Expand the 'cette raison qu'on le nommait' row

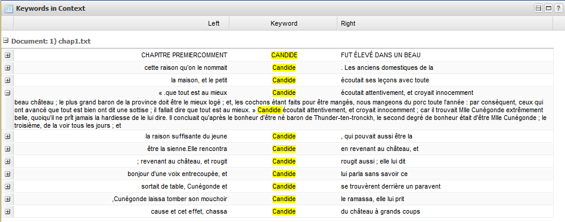(x=8, y=67)
